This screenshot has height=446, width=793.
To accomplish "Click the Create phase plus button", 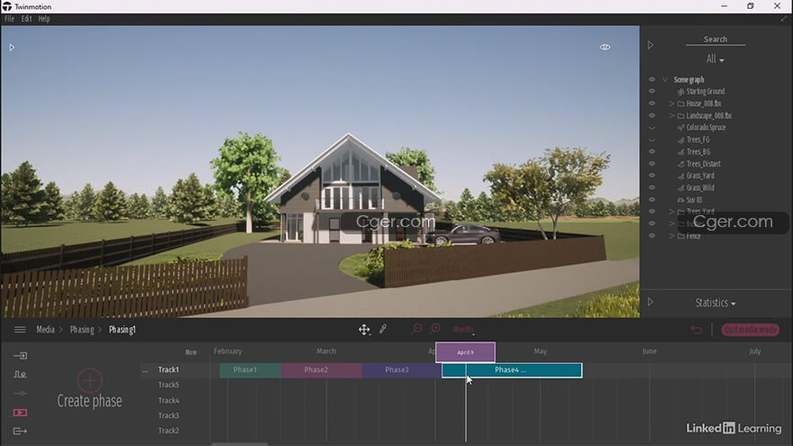I will coord(90,381).
